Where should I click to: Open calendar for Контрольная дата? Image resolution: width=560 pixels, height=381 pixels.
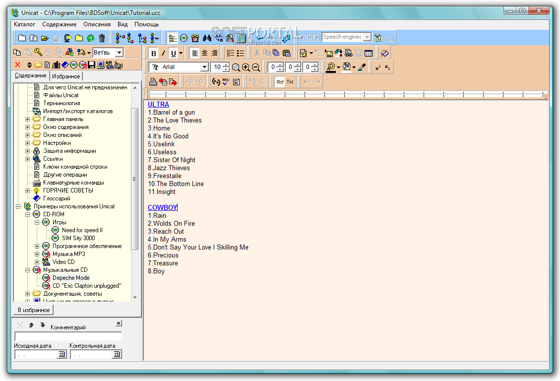[117, 354]
